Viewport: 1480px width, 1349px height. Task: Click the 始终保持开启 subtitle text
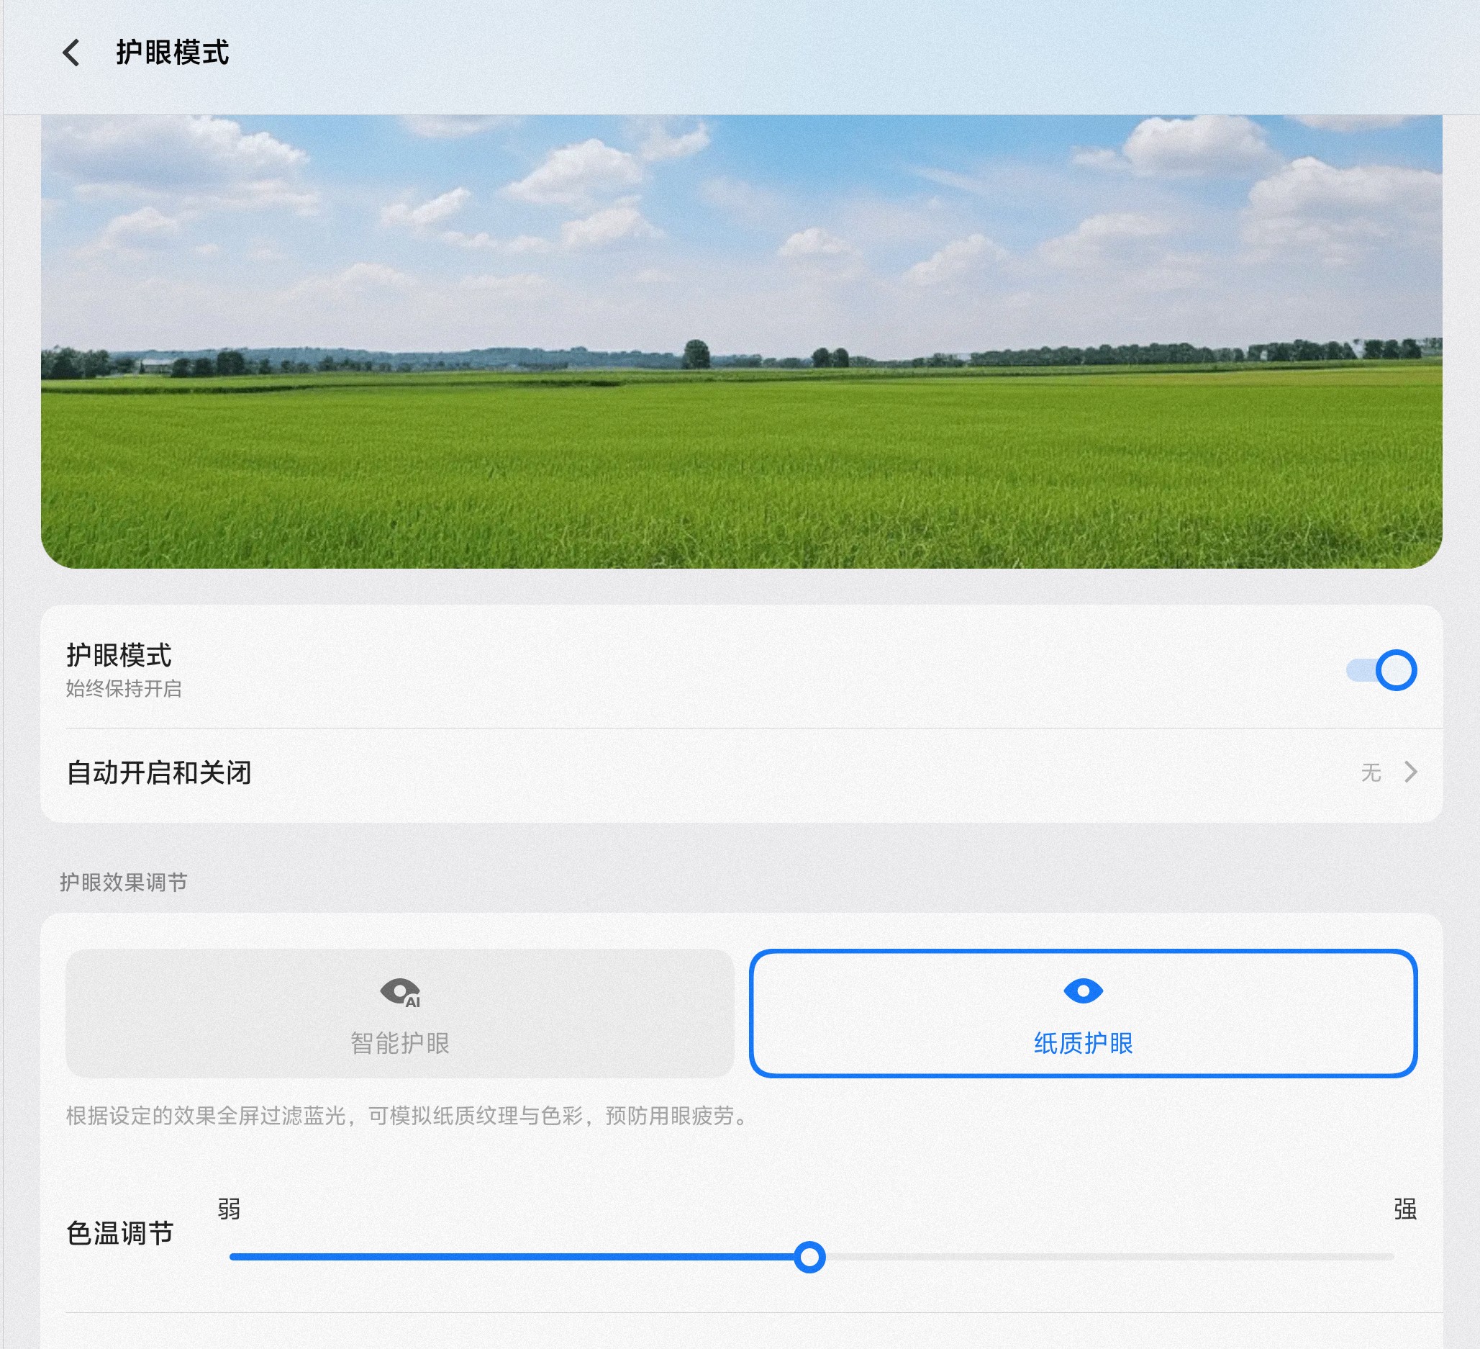[123, 689]
